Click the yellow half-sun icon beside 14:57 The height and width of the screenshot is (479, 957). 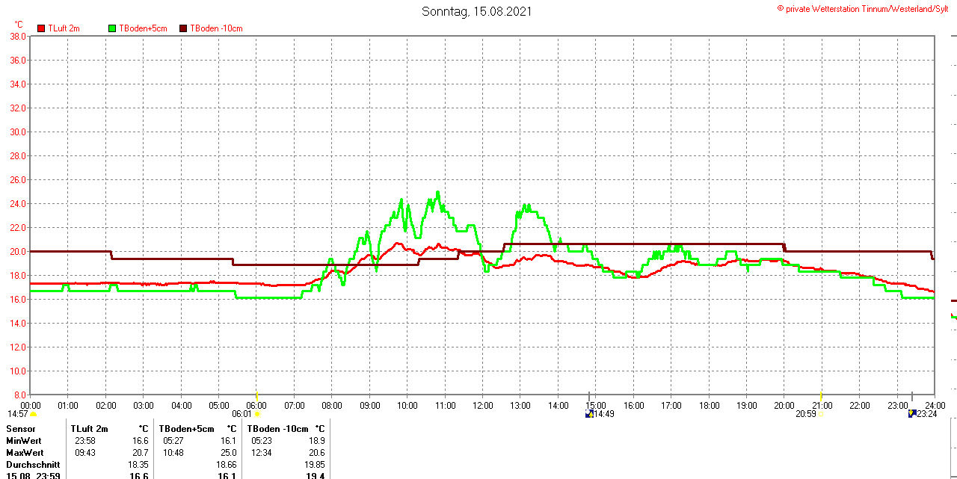click(33, 414)
